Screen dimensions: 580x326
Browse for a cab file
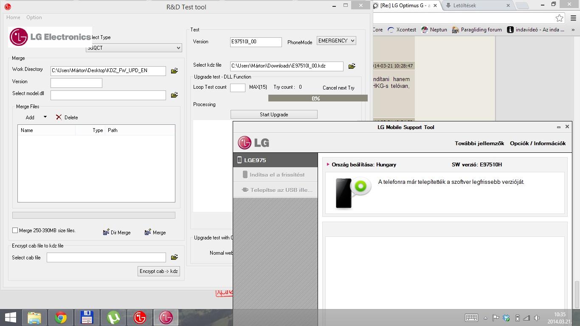(x=174, y=257)
